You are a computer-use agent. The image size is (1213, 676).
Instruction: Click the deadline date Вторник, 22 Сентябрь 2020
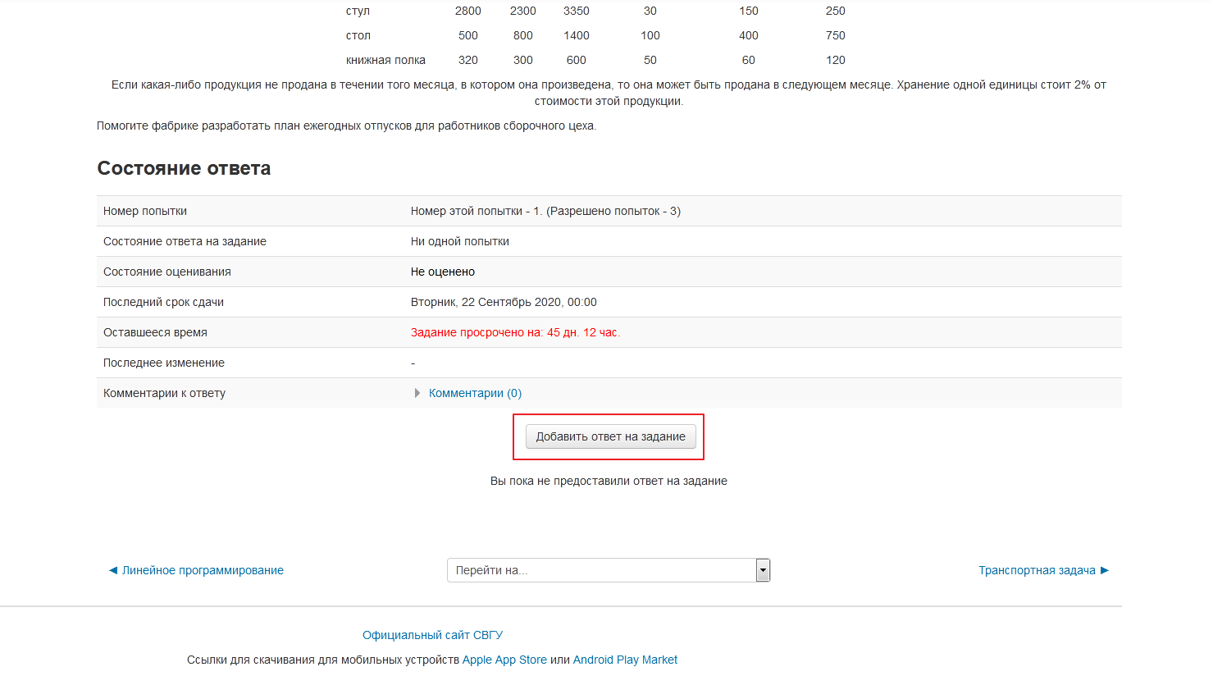coord(504,302)
